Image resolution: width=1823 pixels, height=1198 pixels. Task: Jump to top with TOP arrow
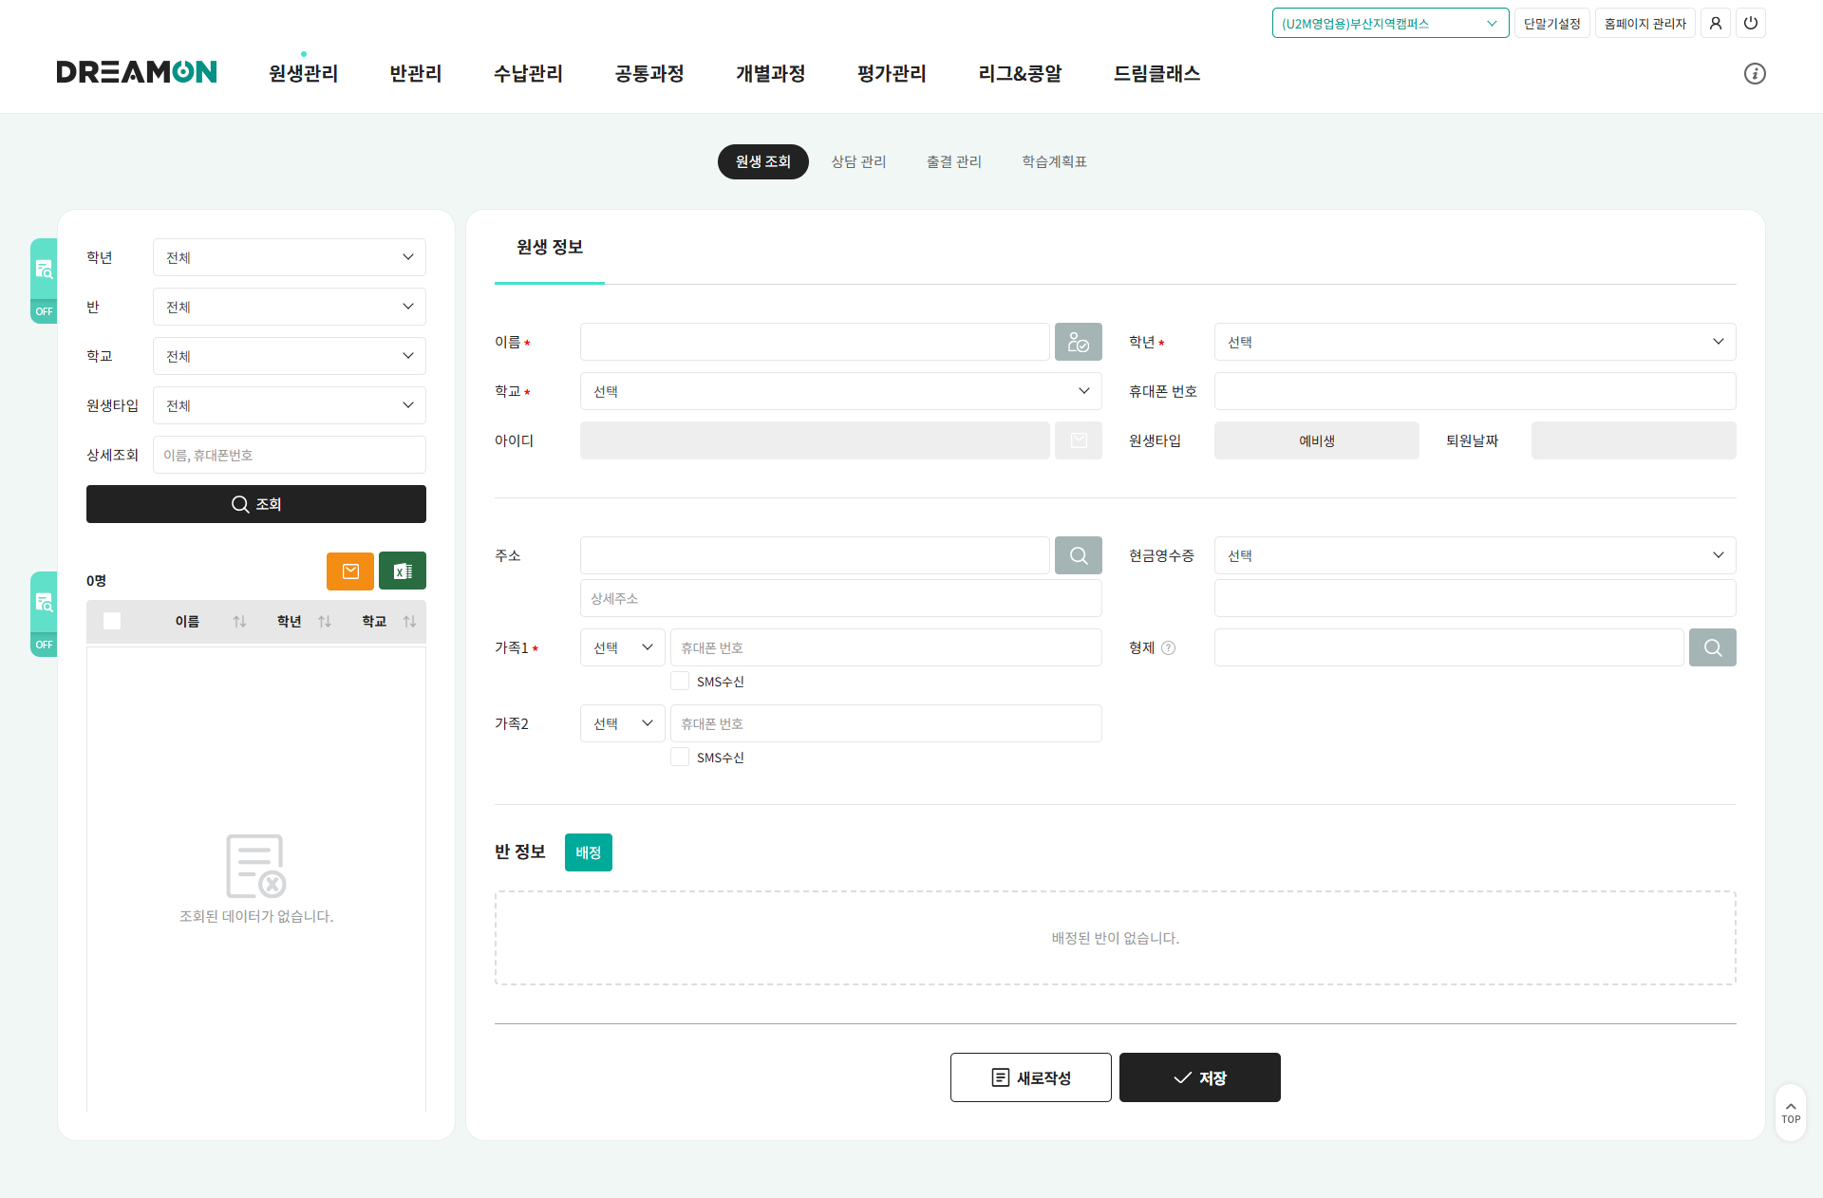pyautogui.click(x=1791, y=1113)
